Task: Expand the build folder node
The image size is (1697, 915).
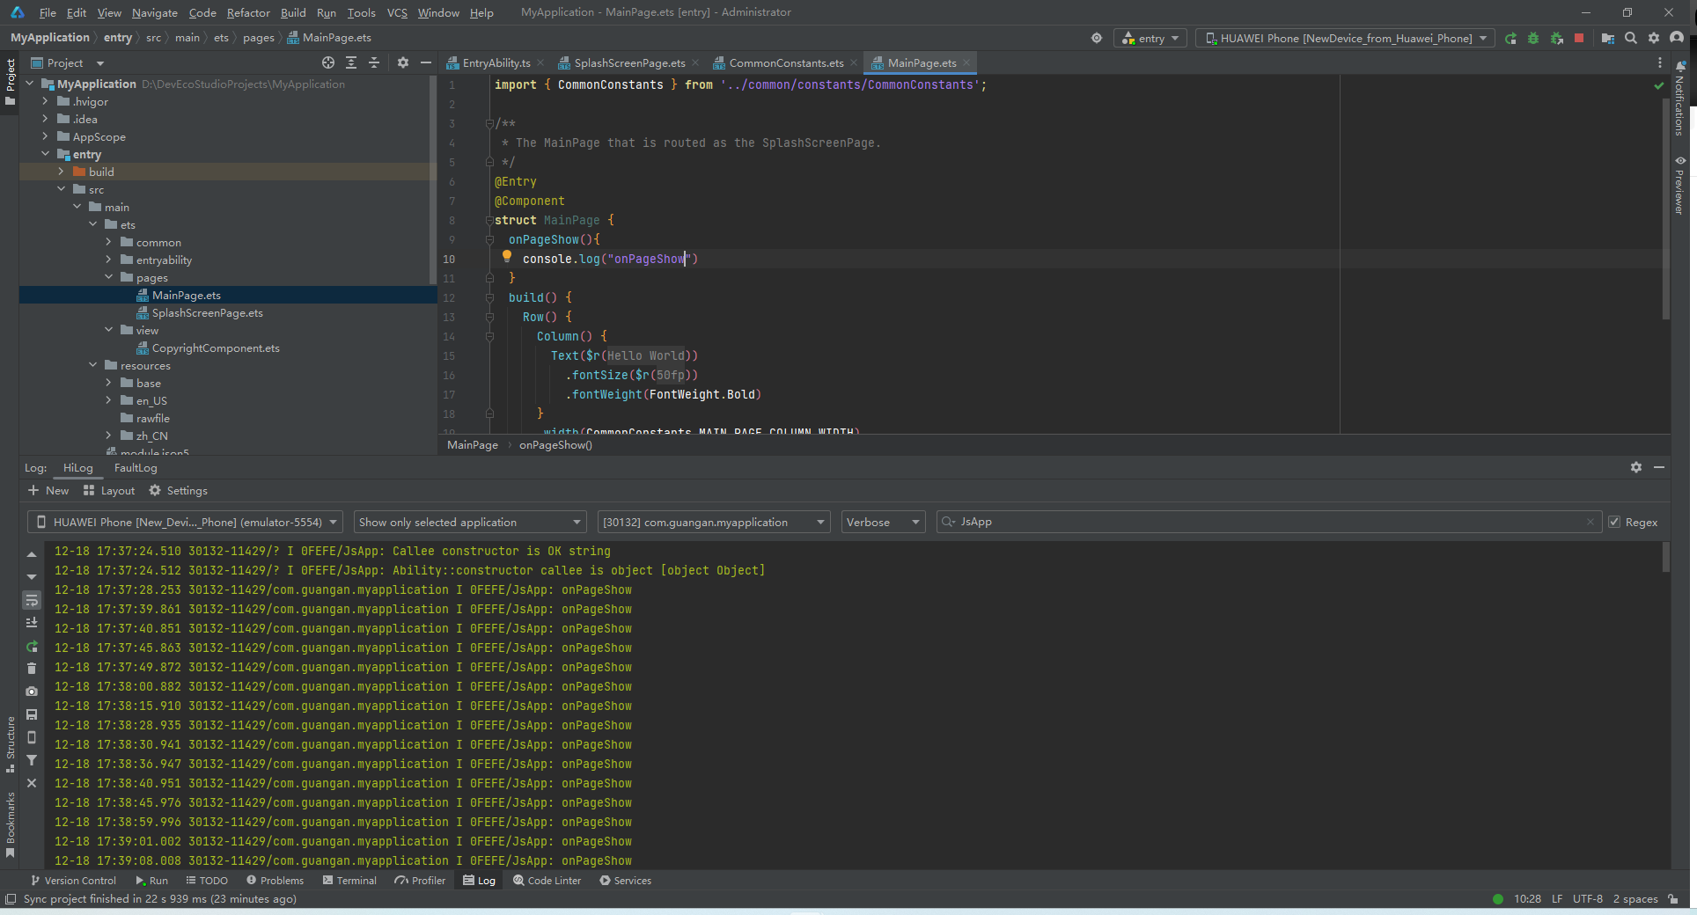Action: (x=61, y=172)
